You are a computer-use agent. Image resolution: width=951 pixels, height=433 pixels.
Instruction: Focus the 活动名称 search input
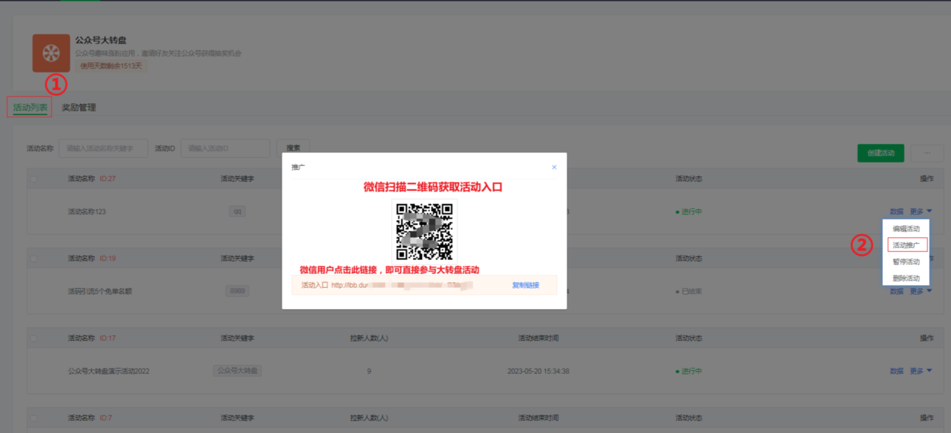tap(103, 148)
